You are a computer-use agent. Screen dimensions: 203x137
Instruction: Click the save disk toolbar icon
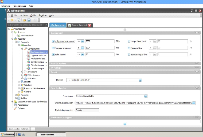tap(29, 20)
